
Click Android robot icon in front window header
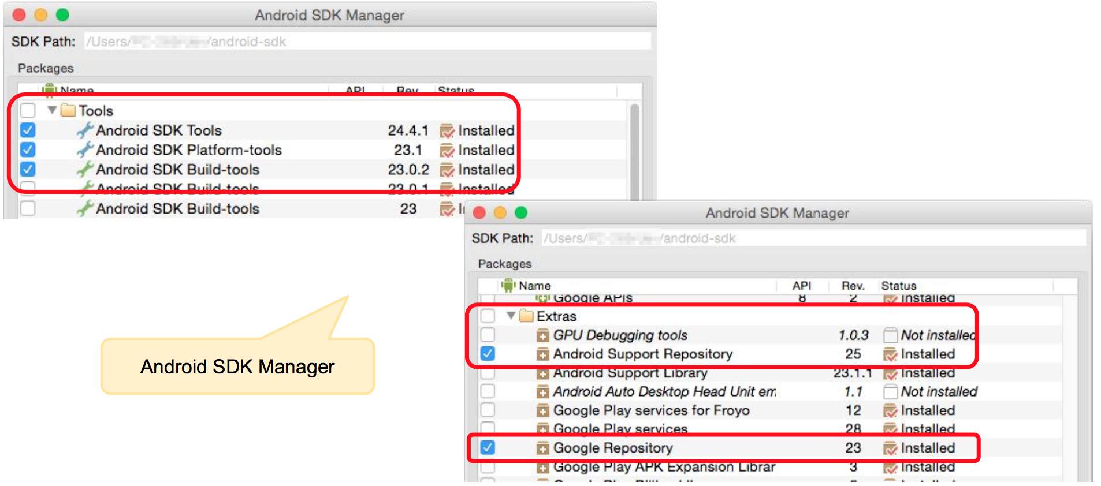pyautogui.click(x=508, y=285)
